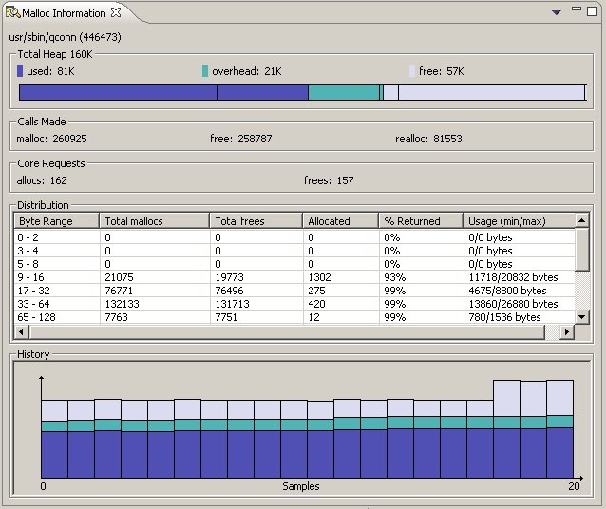Click the overhead legend color swatch
606x509 pixels.
click(x=205, y=71)
